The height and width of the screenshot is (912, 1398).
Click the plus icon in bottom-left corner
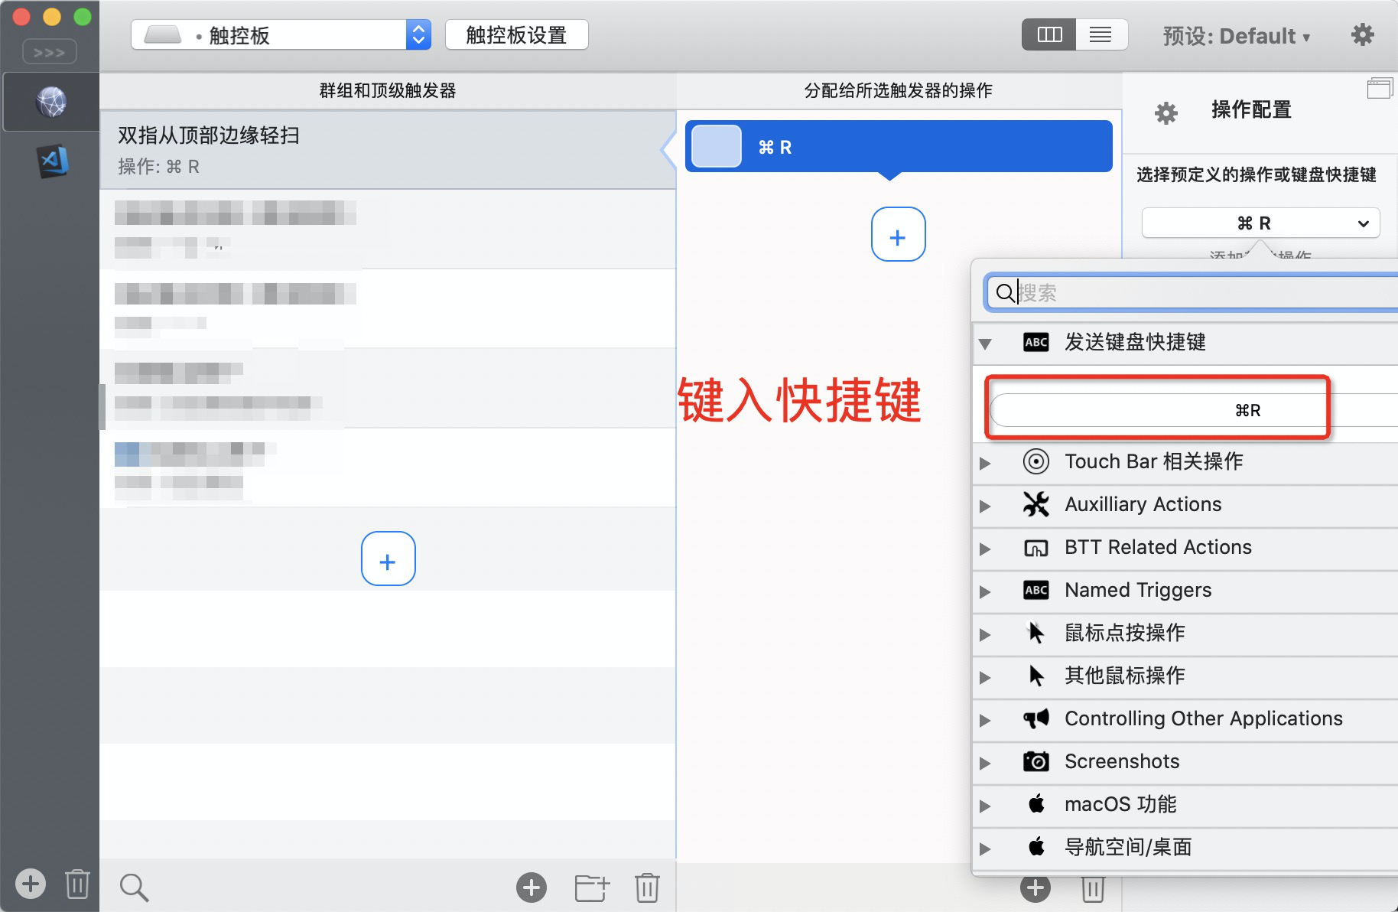pyautogui.click(x=30, y=883)
